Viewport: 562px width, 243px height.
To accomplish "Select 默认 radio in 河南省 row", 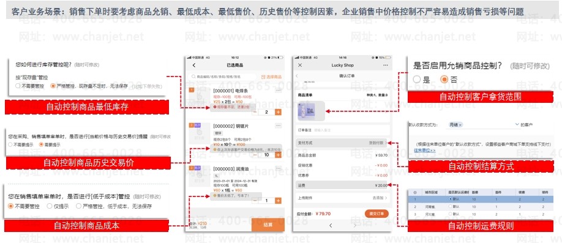I will [450, 207].
